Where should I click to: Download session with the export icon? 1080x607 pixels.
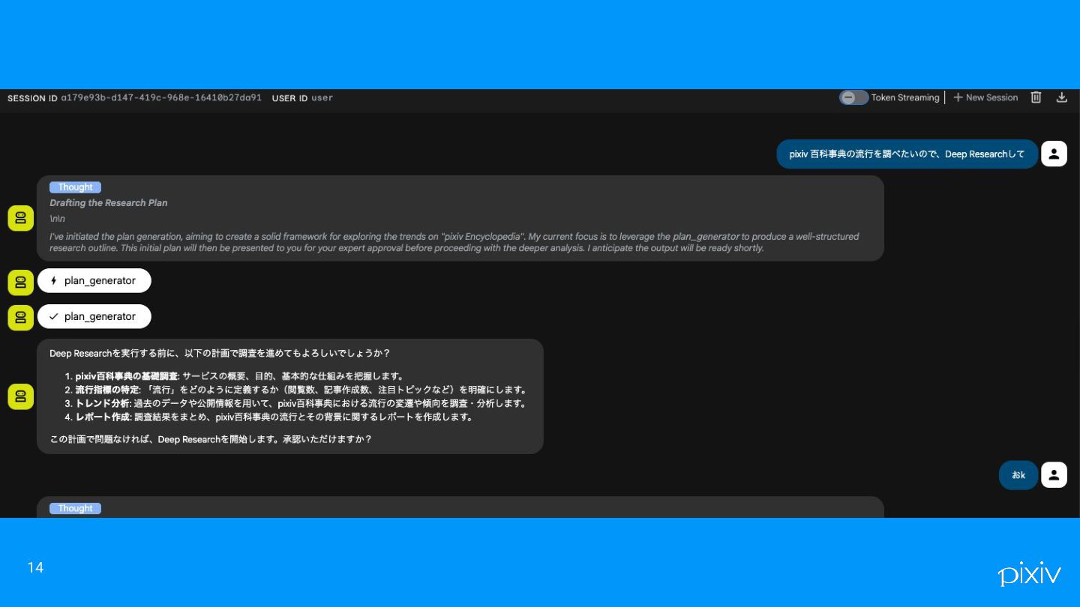(1062, 97)
